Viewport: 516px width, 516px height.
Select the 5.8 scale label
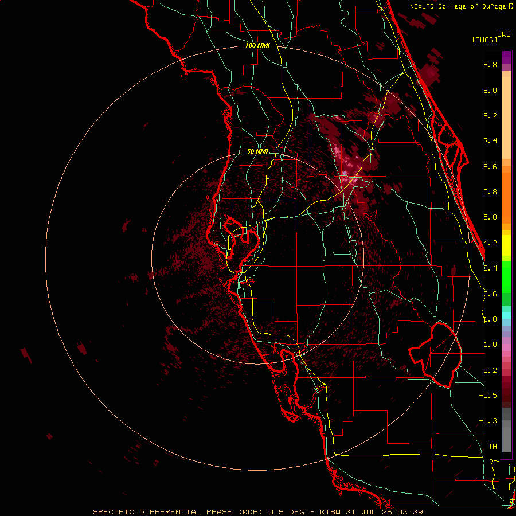(x=490, y=192)
